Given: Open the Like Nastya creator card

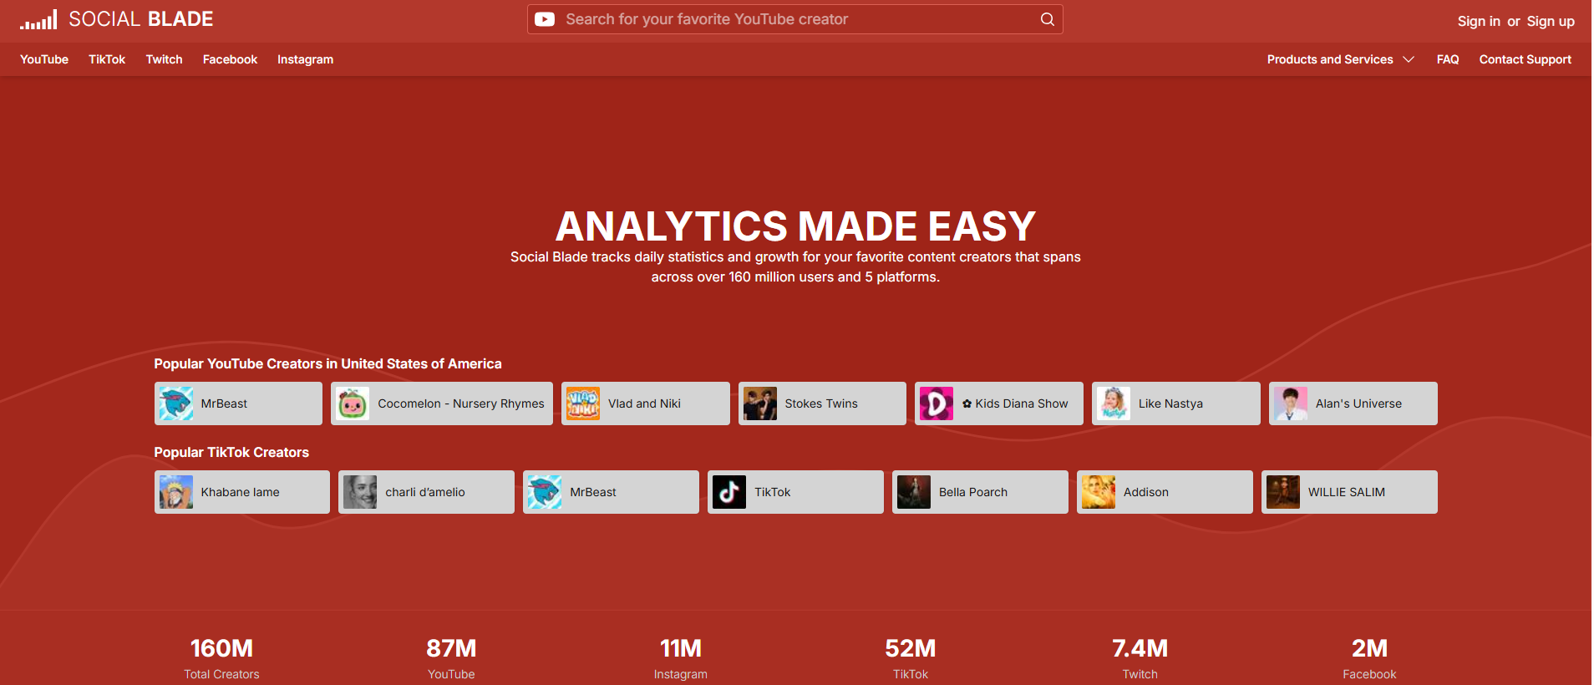Looking at the screenshot, I should click(1176, 403).
